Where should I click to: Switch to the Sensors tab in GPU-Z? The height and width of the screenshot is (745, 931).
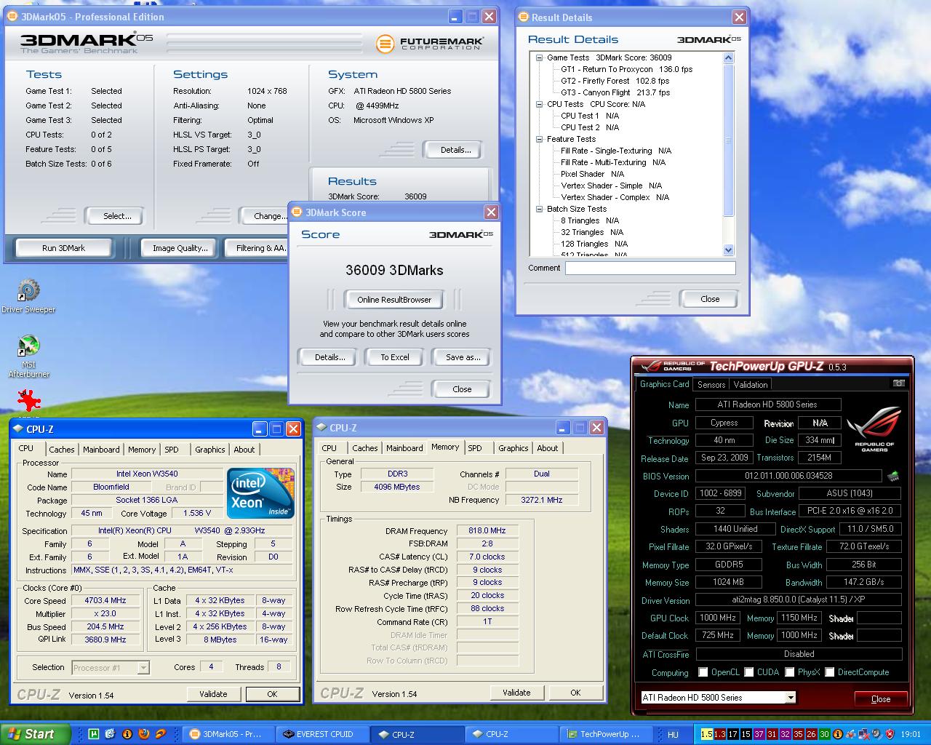tap(711, 385)
